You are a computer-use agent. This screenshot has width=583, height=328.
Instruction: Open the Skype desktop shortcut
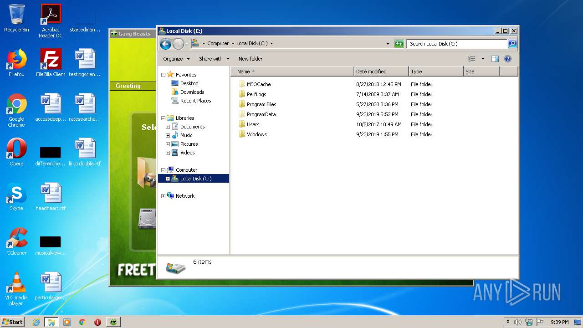[x=16, y=197]
